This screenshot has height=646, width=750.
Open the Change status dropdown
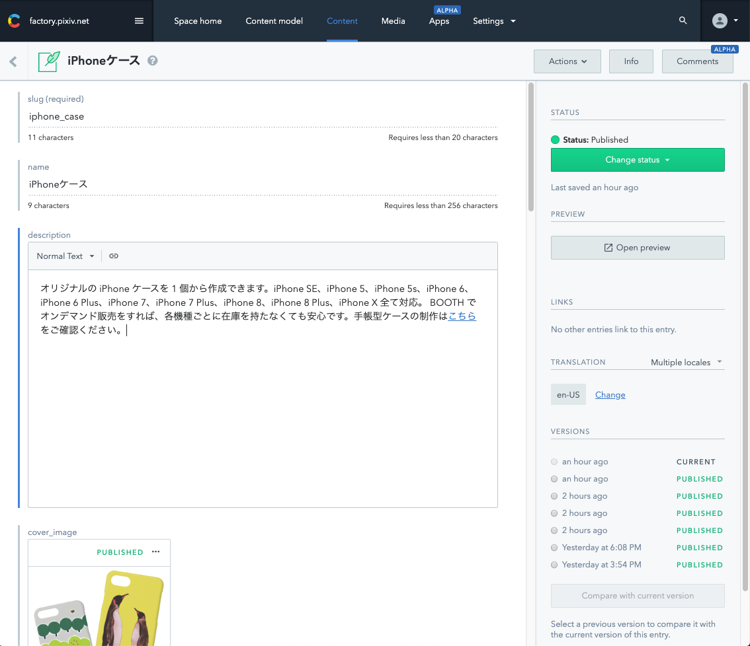pos(638,160)
